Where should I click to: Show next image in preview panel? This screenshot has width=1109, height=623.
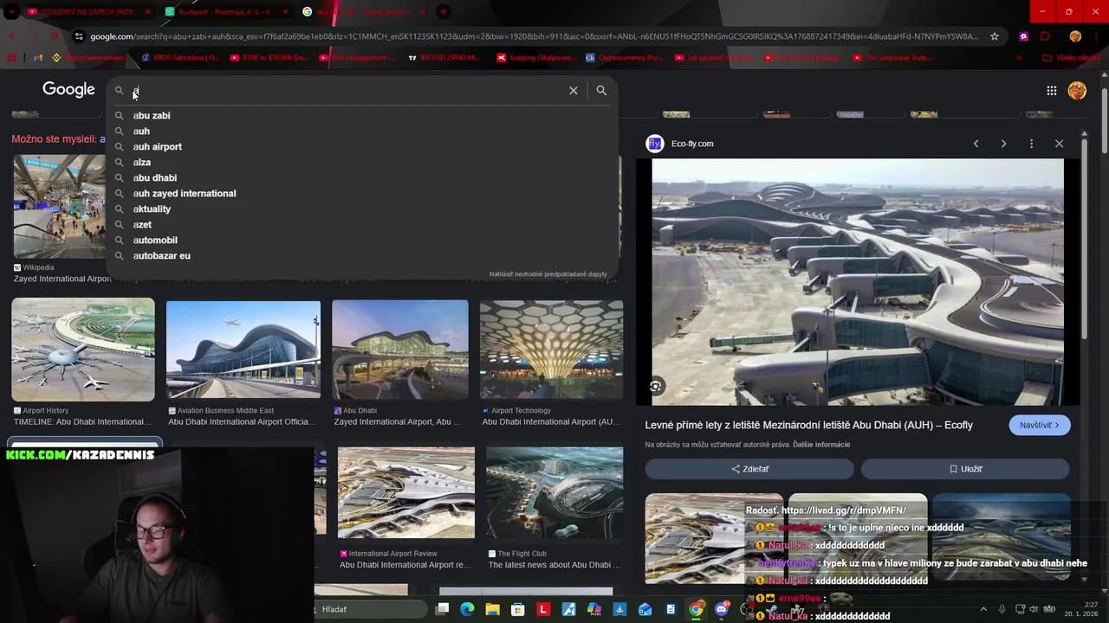pyautogui.click(x=1003, y=144)
